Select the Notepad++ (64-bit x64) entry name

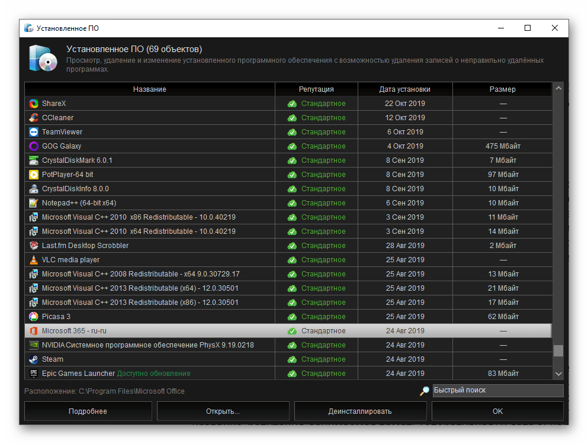79,203
